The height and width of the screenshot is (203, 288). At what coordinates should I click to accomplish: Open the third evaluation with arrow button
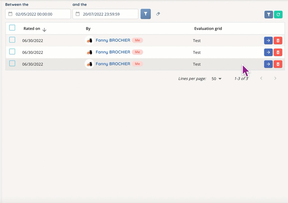(268, 64)
